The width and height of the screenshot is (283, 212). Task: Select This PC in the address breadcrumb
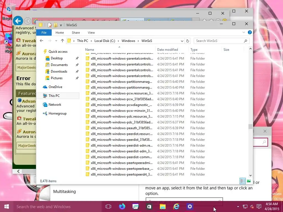coord(82,41)
